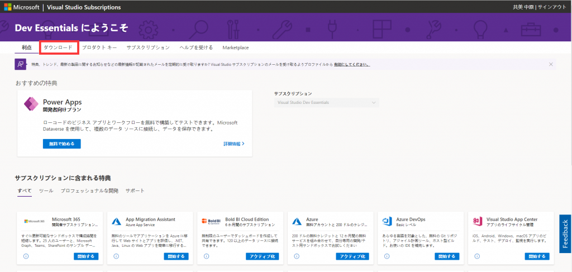572x272 pixels.
Task: Filter benefits by サポート
Action: coord(135,190)
